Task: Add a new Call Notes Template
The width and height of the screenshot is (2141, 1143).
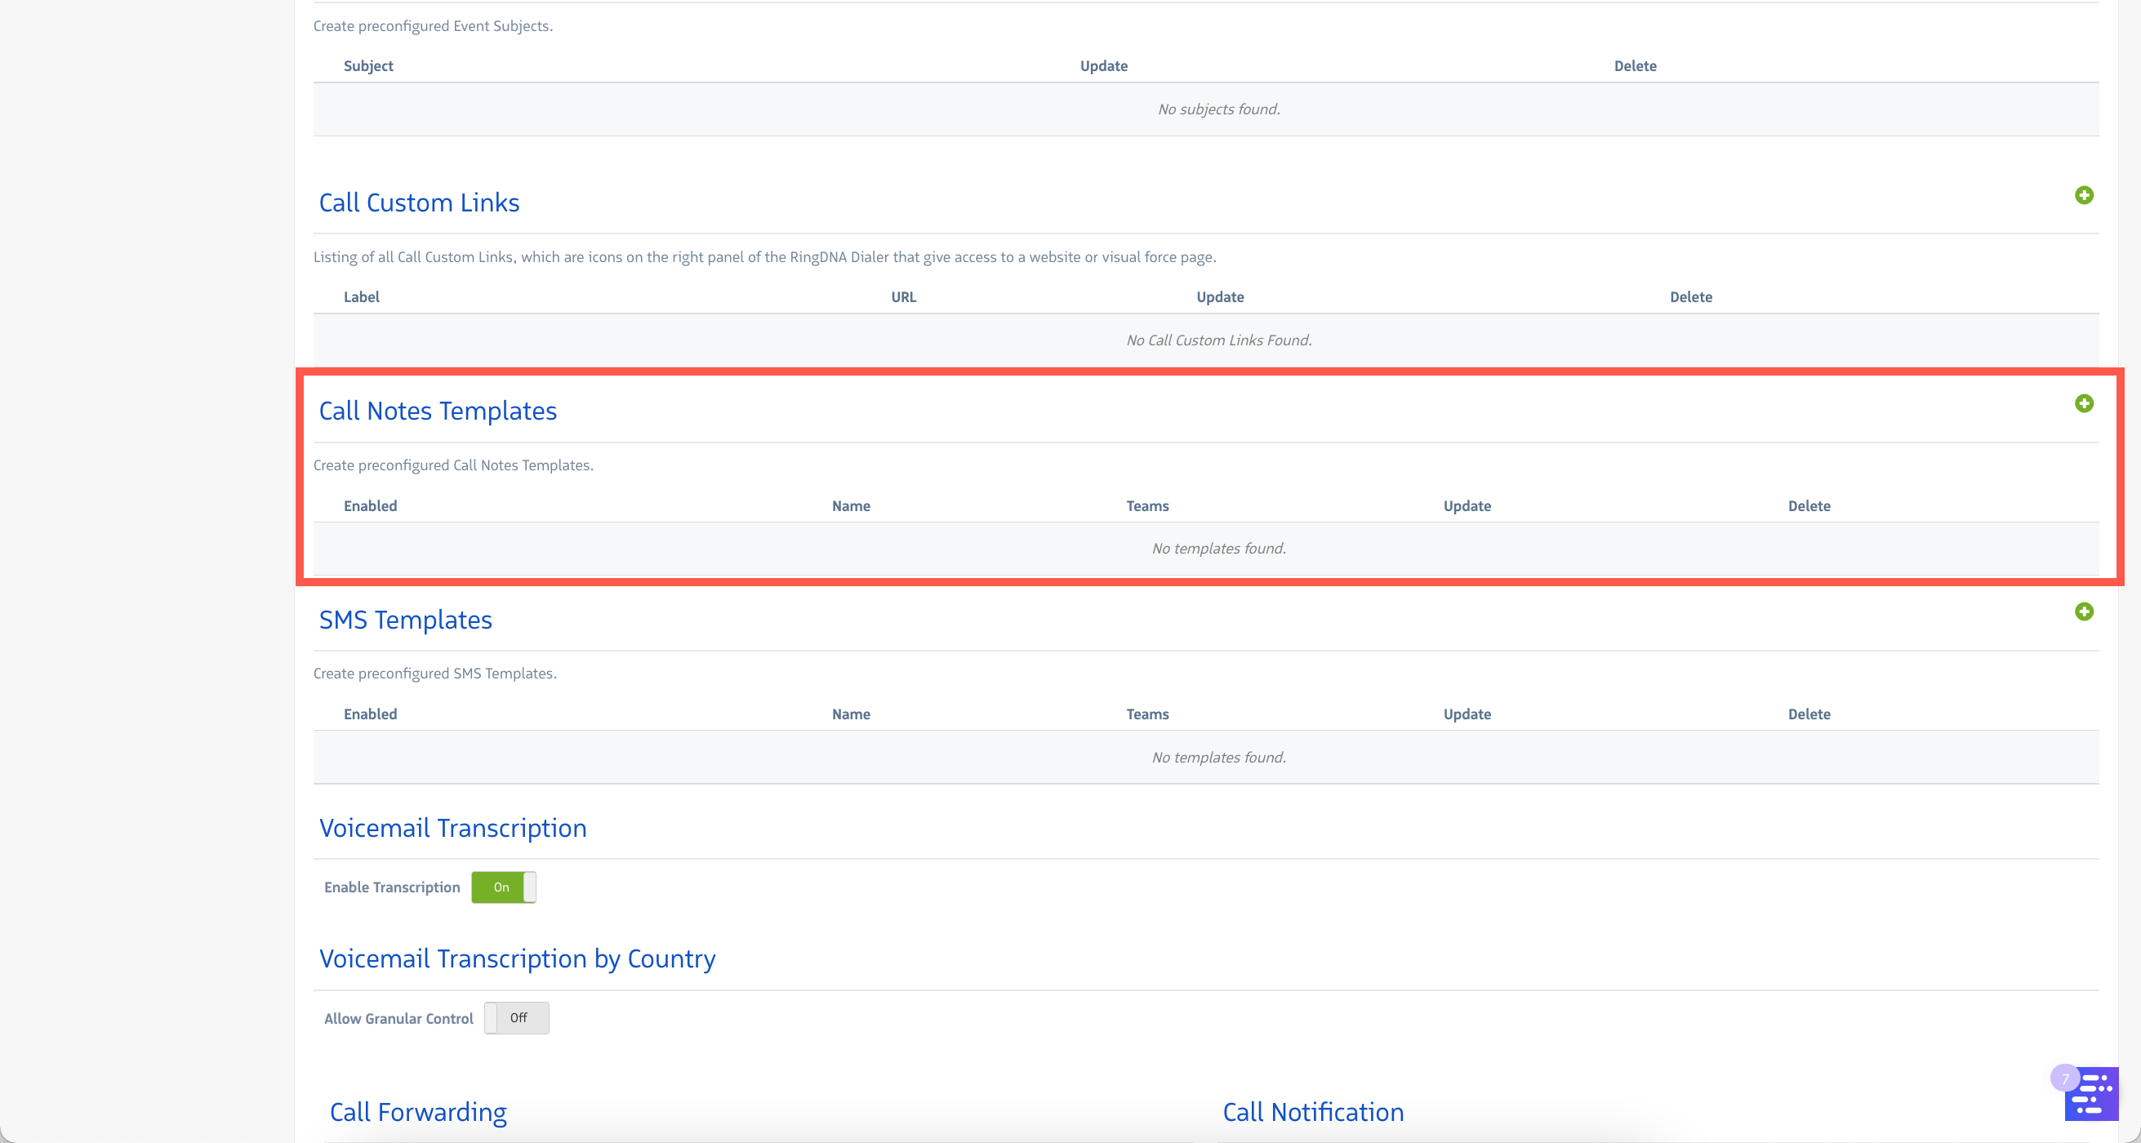Action: coord(2084,403)
